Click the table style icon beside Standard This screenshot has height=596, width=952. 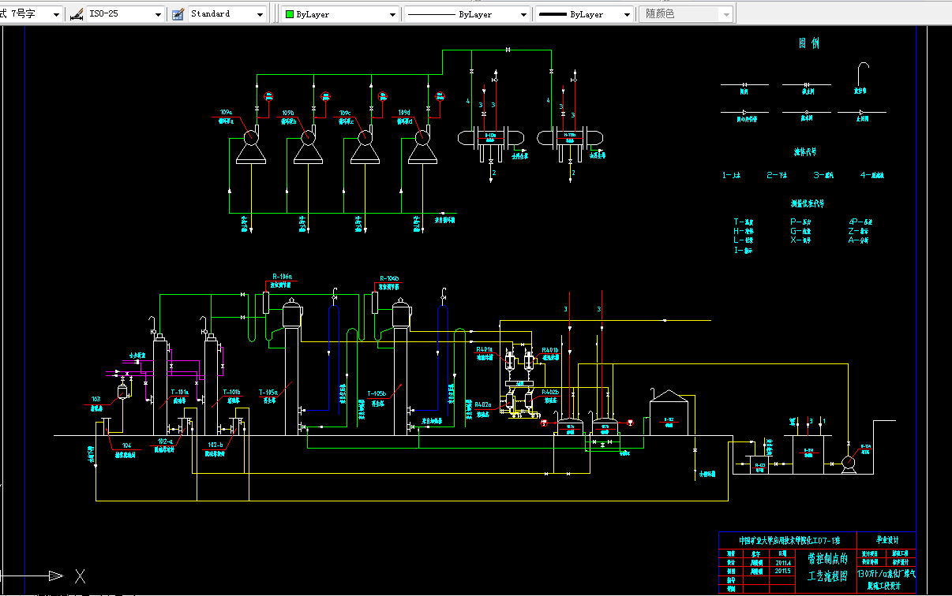point(177,14)
